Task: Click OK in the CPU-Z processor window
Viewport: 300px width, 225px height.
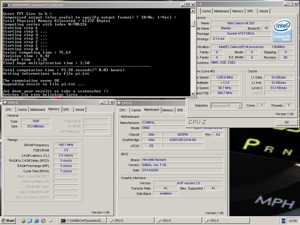Action: point(287,122)
